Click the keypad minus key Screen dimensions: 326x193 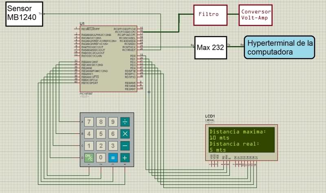pyautogui.click(x=125, y=146)
